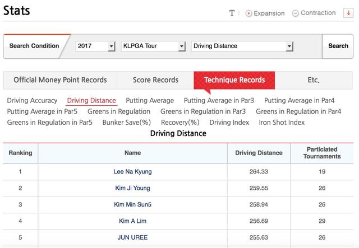Open the Driving Distance category dropdown
The width and height of the screenshot is (359, 248).
tap(242, 46)
